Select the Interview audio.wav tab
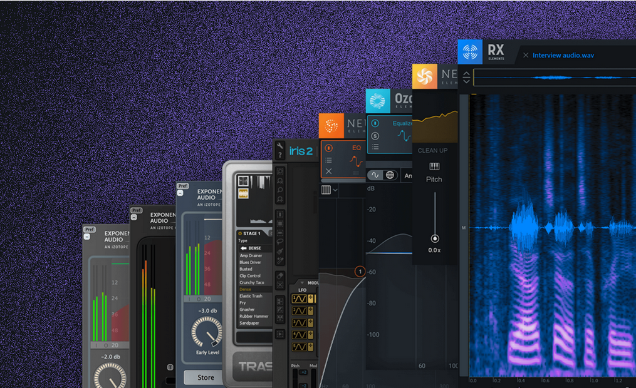Screen dimensions: 636x388 (x=563, y=55)
